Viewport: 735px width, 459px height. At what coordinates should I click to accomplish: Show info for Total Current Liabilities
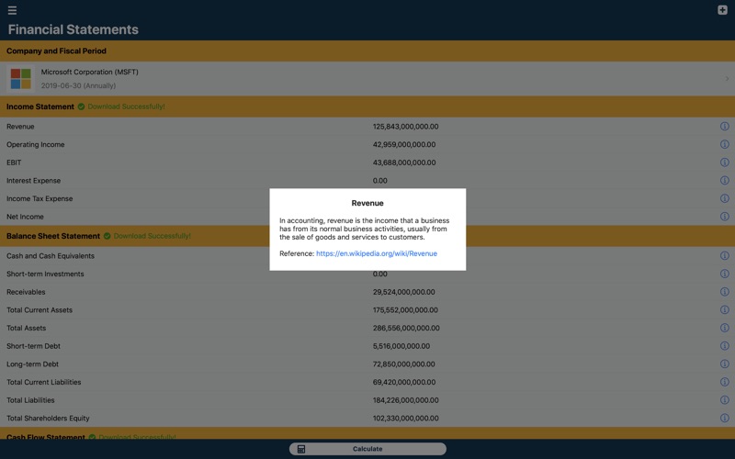[x=724, y=382]
